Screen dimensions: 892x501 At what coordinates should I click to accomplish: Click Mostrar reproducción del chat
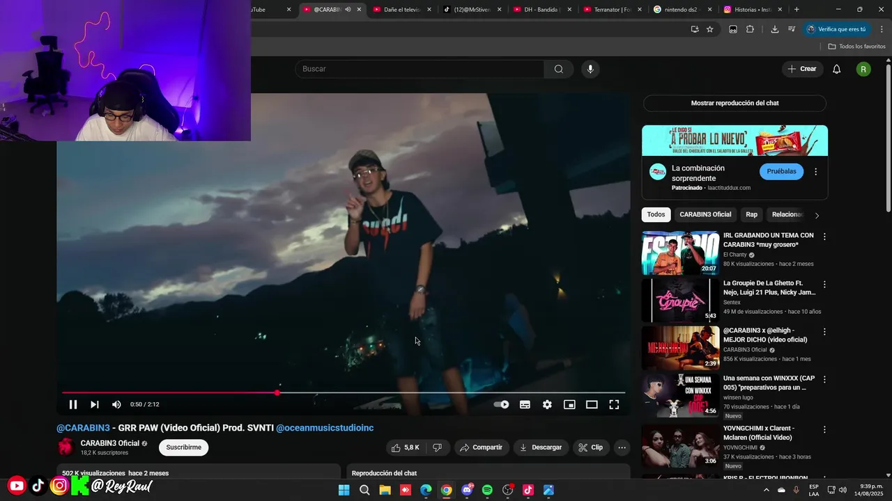(735, 103)
